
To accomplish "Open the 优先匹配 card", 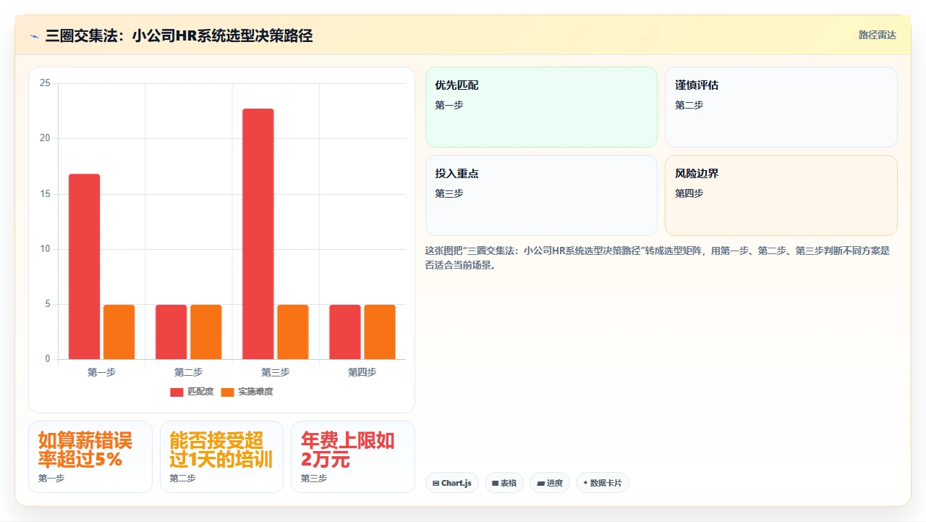I will pos(541,107).
